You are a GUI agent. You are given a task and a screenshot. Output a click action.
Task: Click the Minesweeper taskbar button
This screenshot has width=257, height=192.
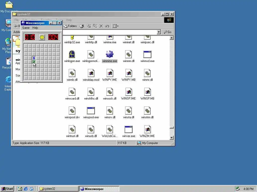(99, 189)
